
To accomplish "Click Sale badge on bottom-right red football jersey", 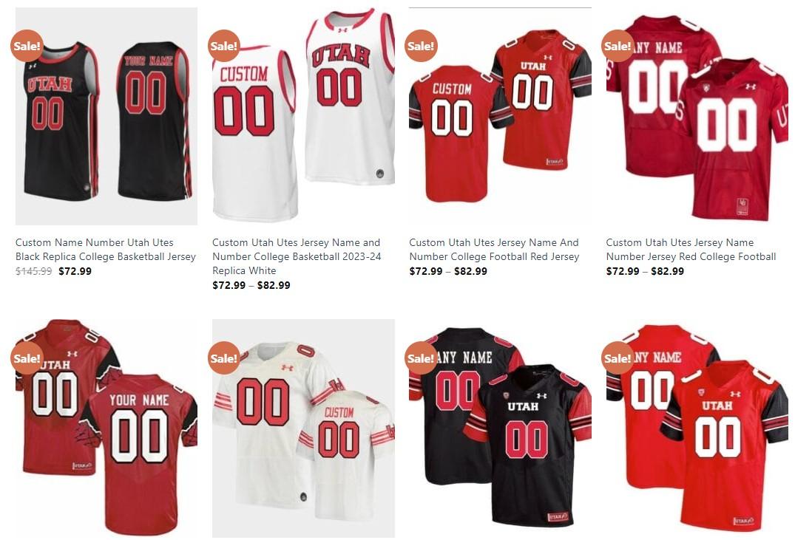I will click(618, 358).
